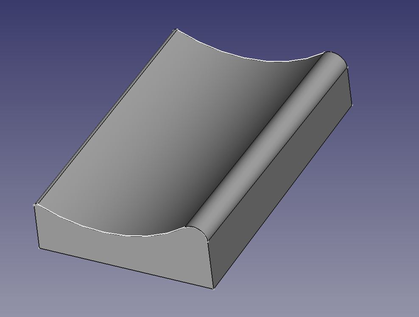Click the top long edge of the right side face
This screenshot has width=419, height=317.
tap(278, 153)
